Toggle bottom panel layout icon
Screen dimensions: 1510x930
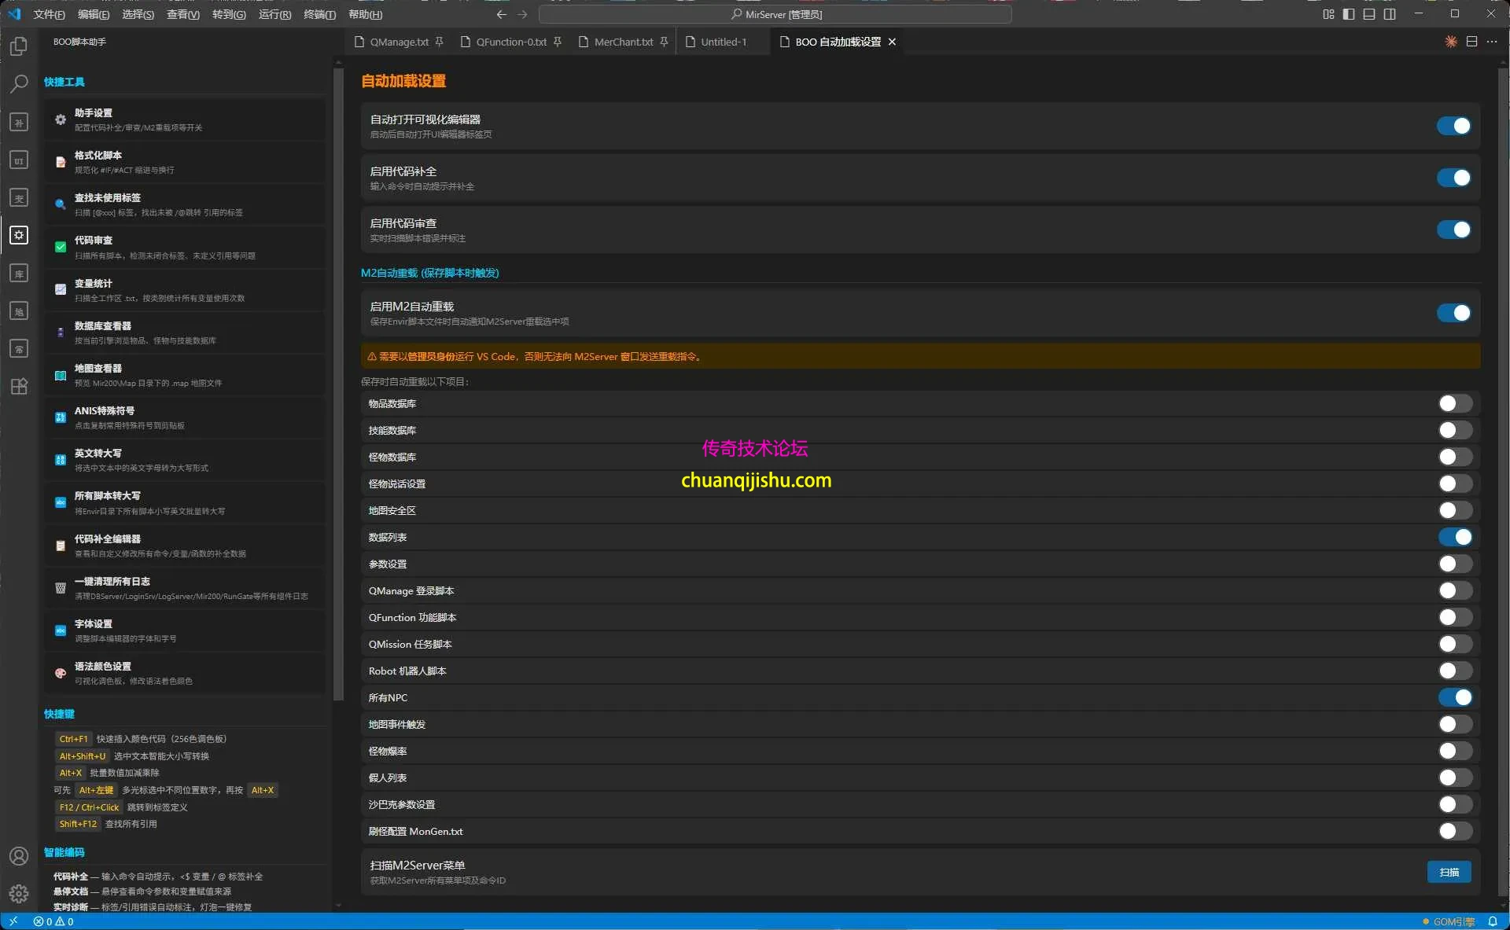tap(1369, 14)
